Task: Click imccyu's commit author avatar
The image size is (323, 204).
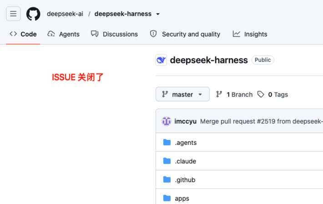Action: [x=166, y=121]
